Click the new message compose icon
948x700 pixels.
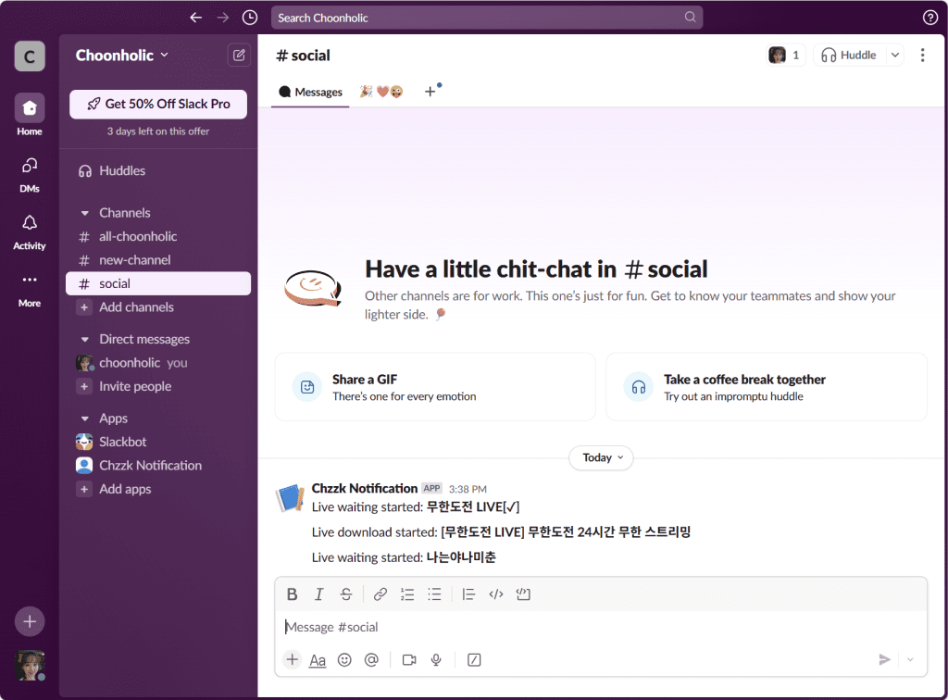point(239,55)
